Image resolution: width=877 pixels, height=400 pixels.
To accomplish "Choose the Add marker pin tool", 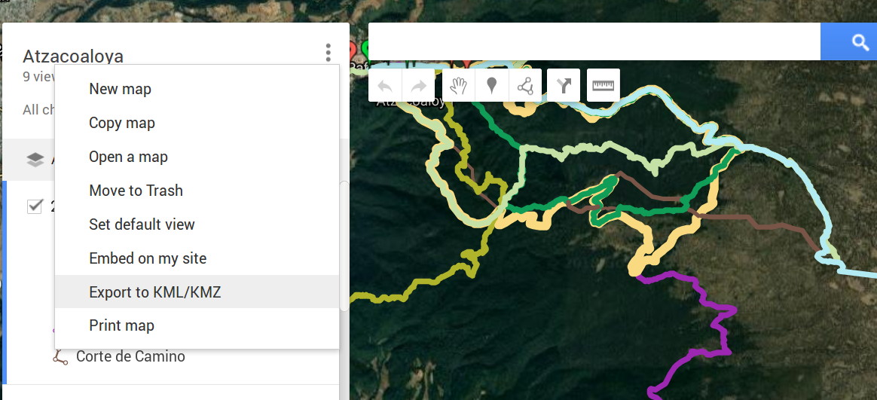I will coord(492,86).
